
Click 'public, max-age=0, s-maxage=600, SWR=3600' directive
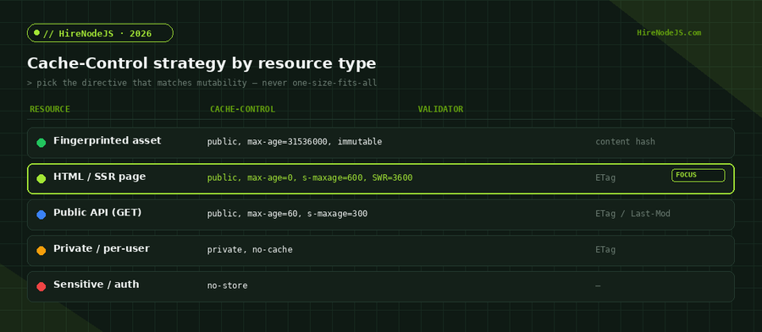pos(310,178)
